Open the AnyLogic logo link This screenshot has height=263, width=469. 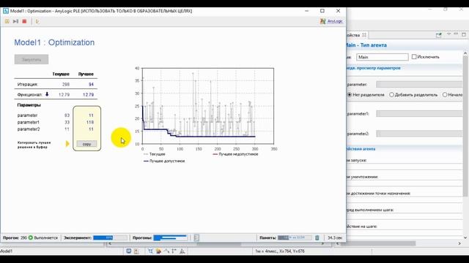click(331, 21)
